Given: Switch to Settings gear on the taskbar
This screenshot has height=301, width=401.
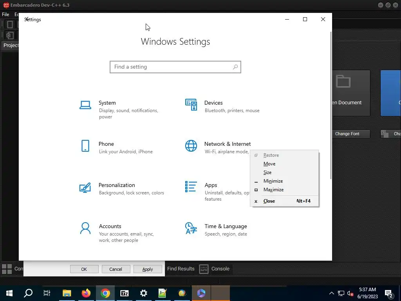Looking at the screenshot, I should 143,293.
